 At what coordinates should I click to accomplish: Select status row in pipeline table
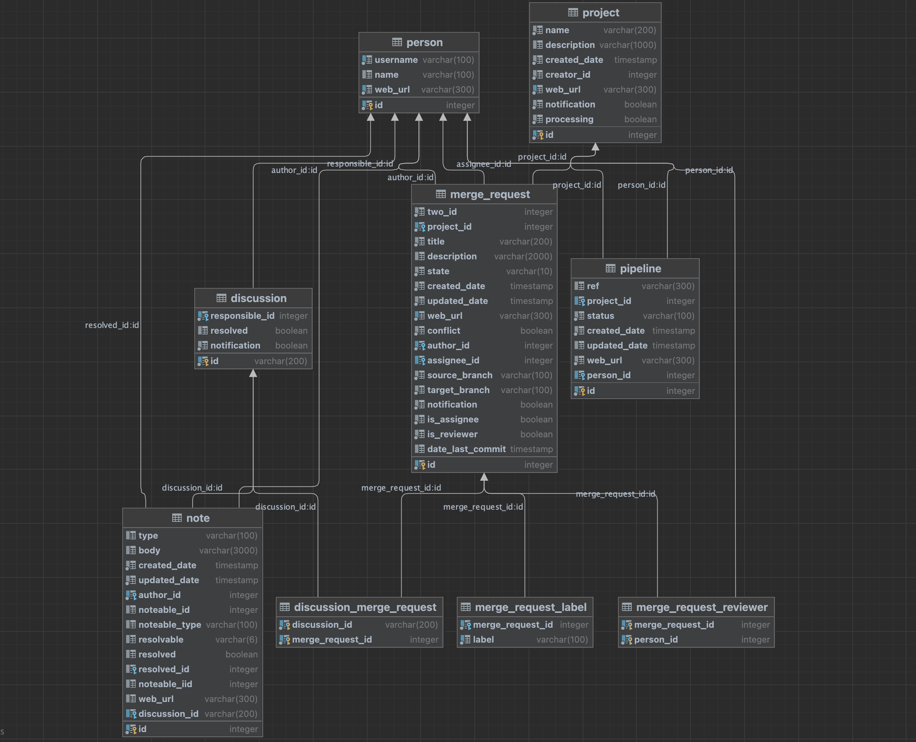coord(635,316)
